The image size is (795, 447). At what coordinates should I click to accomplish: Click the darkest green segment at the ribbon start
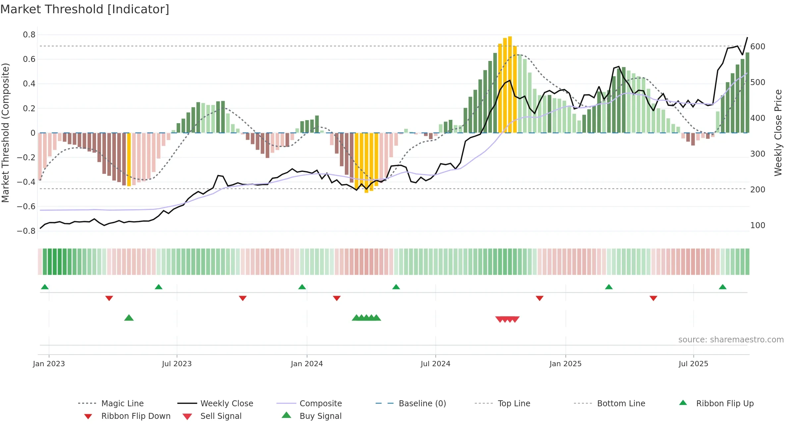click(50, 262)
